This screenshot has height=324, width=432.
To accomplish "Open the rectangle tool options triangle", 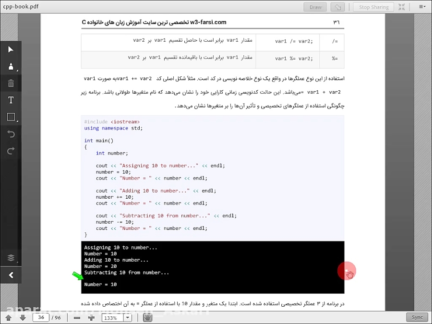I will [18, 121].
